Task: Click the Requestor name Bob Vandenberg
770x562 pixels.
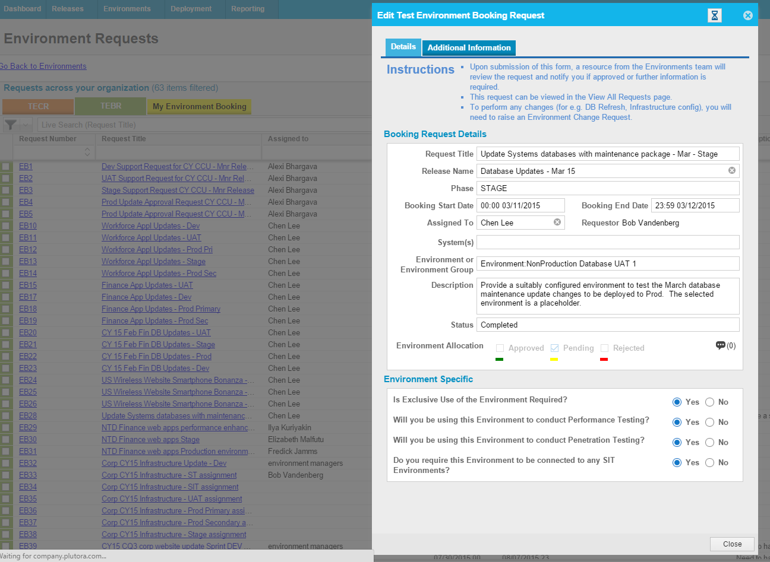Action: click(x=651, y=223)
